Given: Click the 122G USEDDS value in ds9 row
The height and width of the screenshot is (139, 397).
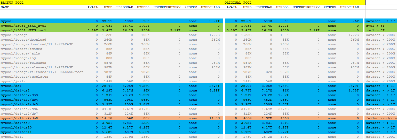Looking at the screenshot, I should pyautogui.click(x=145, y=123).
